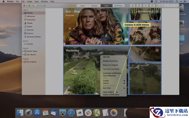Open Finder from the Dock
Screen dimensions: 189x118
(x=20, y=113)
